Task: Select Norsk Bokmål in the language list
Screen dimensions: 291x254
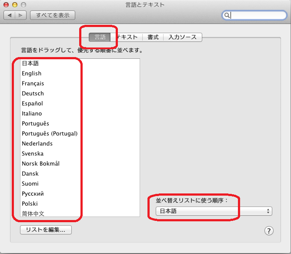Action: pos(80,164)
